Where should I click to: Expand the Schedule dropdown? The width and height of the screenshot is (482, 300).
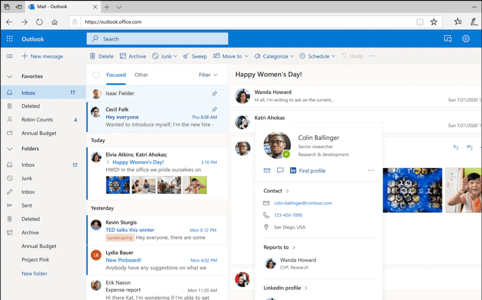click(x=317, y=56)
